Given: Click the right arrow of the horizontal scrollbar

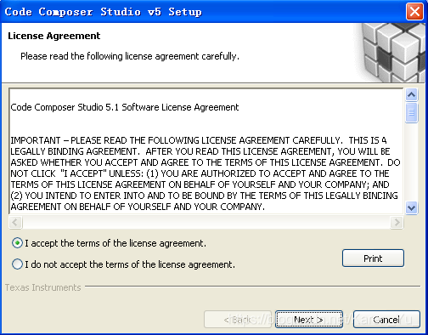Looking at the screenshot, I should click(x=397, y=222).
